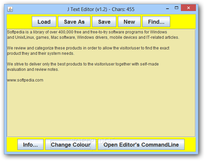The height and width of the screenshot is (161, 205).
Task: Minimize the J Text Editor window
Action: point(167,8)
